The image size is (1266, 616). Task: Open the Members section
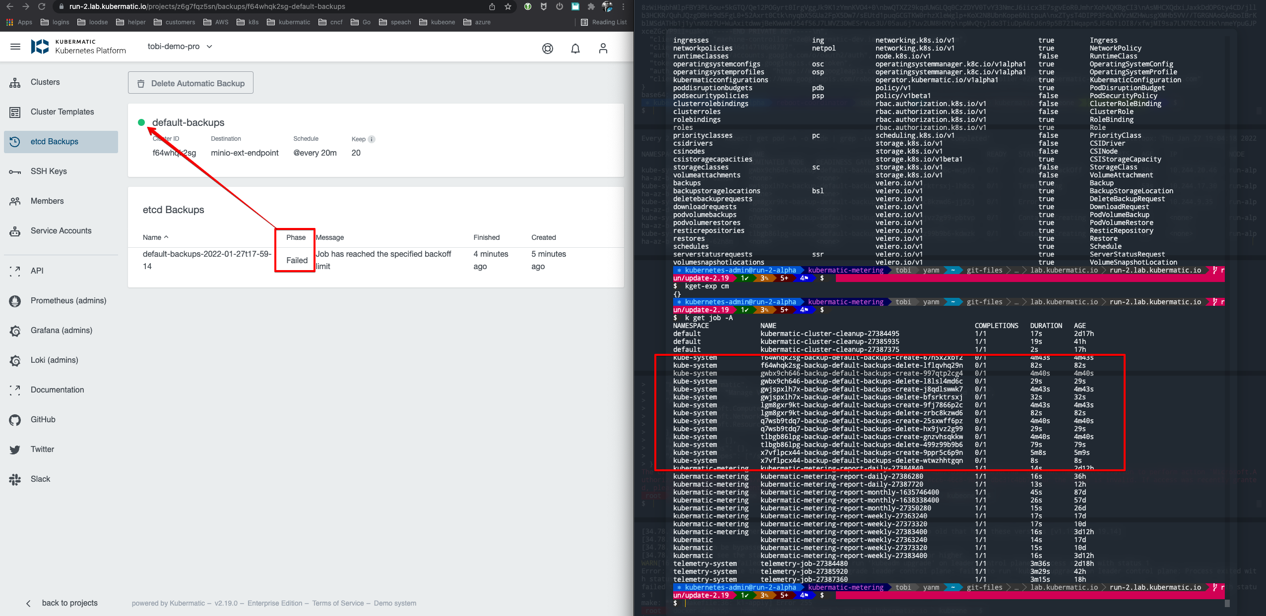pyautogui.click(x=48, y=201)
